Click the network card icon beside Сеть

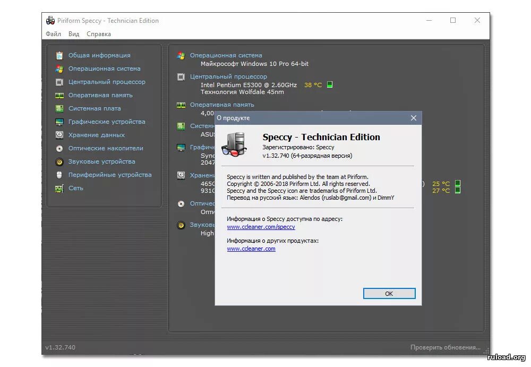coord(59,189)
